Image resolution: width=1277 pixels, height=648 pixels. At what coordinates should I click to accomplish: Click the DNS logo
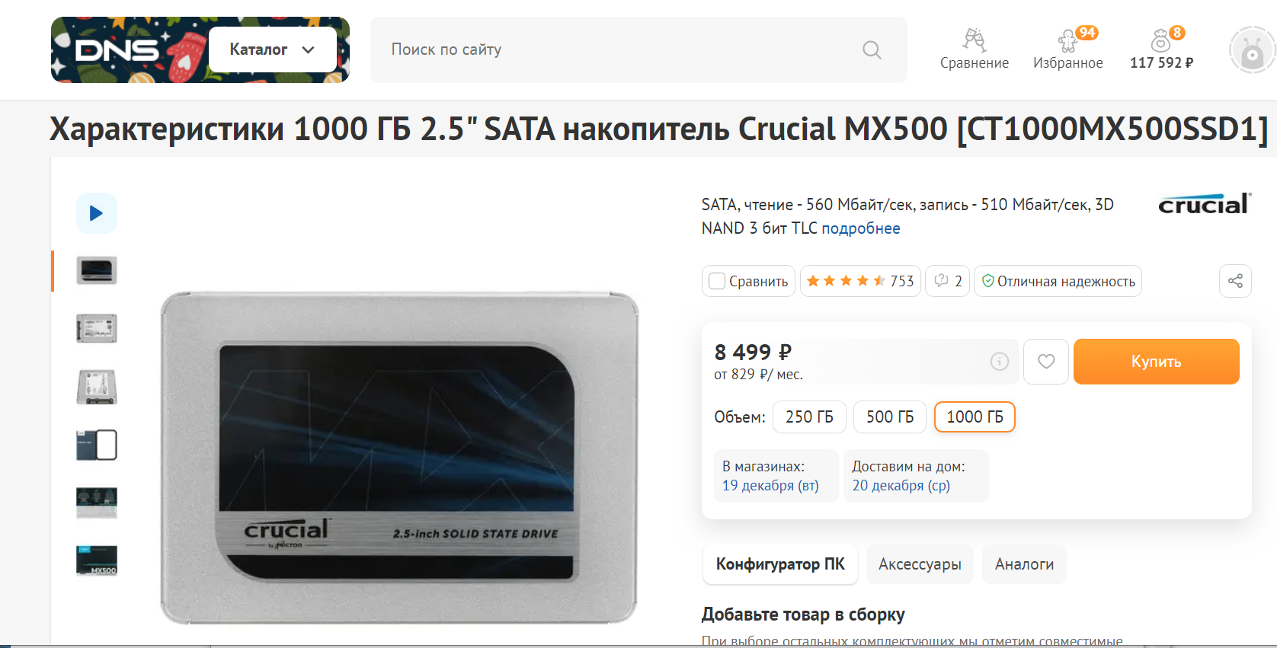[117, 50]
